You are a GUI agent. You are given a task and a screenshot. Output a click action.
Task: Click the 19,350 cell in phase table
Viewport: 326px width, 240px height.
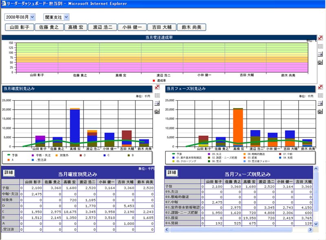point(249,218)
